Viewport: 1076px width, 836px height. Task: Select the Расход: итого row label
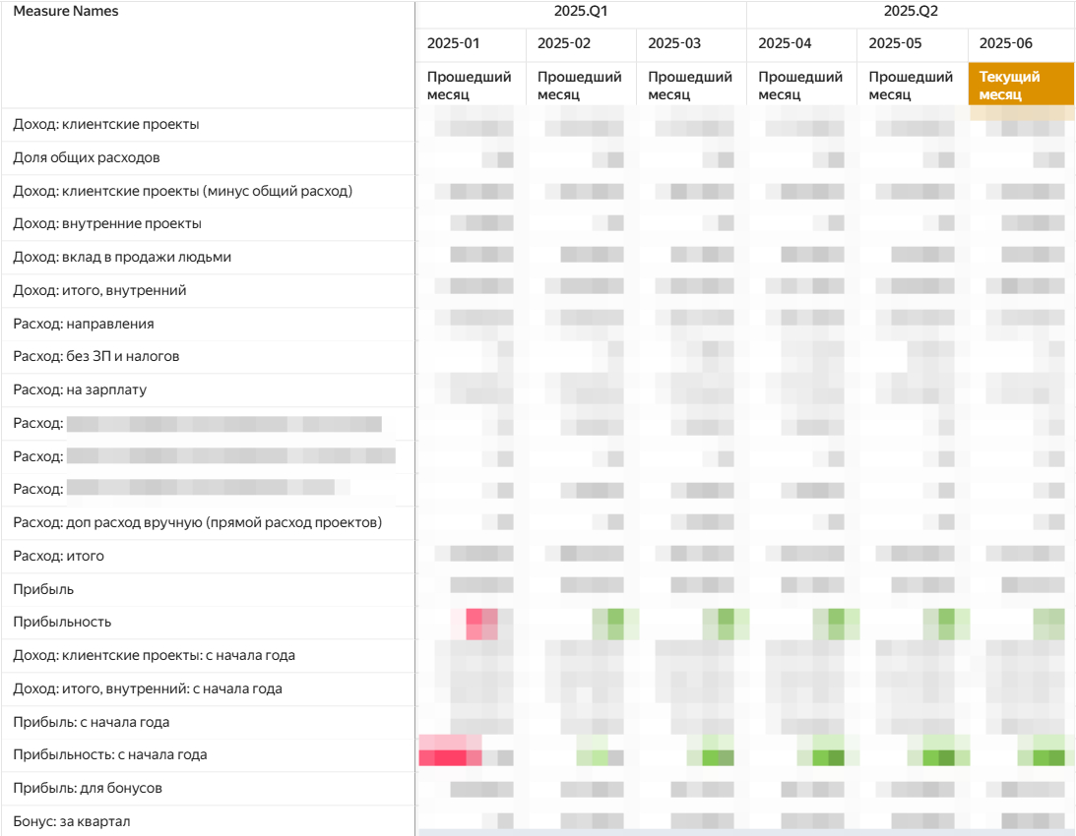[58, 556]
